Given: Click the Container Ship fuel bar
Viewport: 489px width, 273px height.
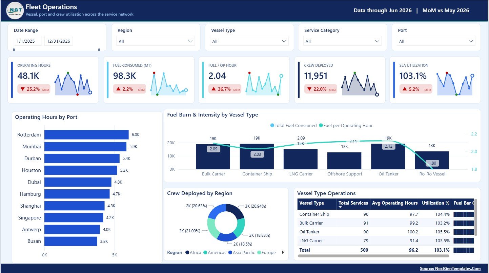Looking at the screenshot, I should (x=257, y=156).
